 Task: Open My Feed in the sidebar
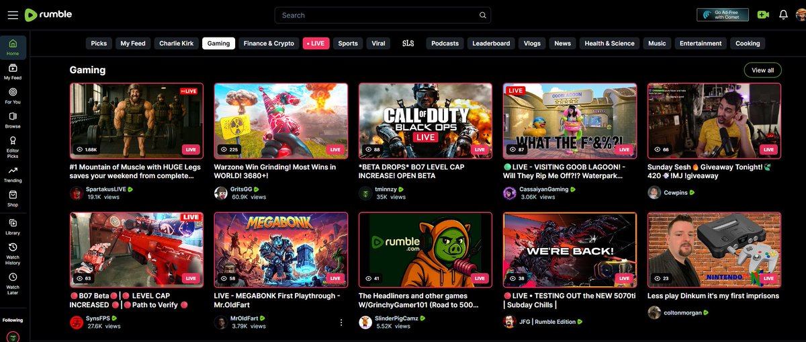(13, 71)
